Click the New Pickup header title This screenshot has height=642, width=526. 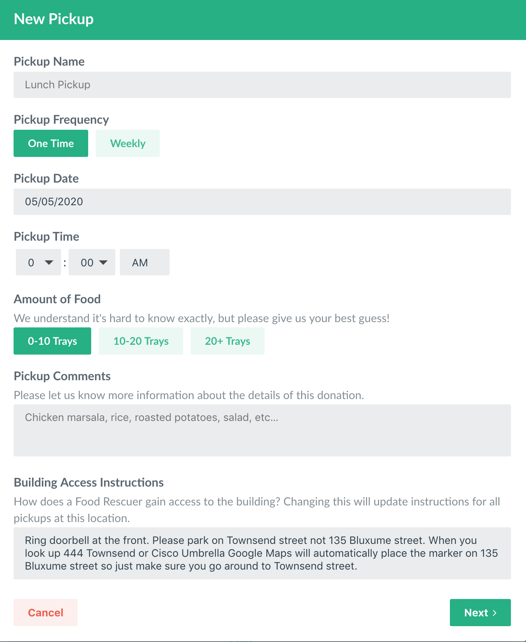(54, 18)
